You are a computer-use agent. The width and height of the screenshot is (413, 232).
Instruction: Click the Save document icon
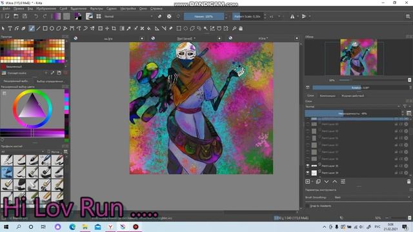click(x=25, y=16)
